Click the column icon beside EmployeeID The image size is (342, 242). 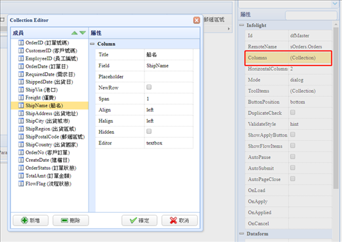pos(21,58)
